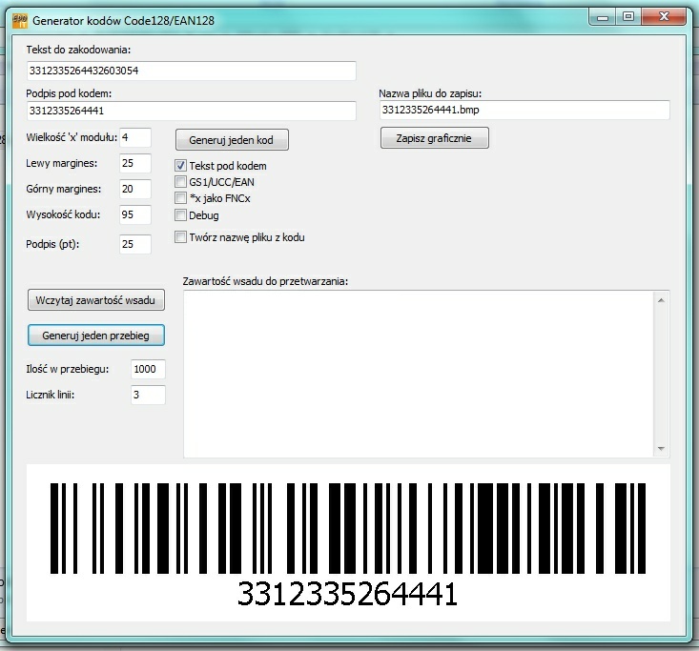Click the Lewy margines value field
Image resolution: width=699 pixels, height=651 pixels.
[x=135, y=163]
